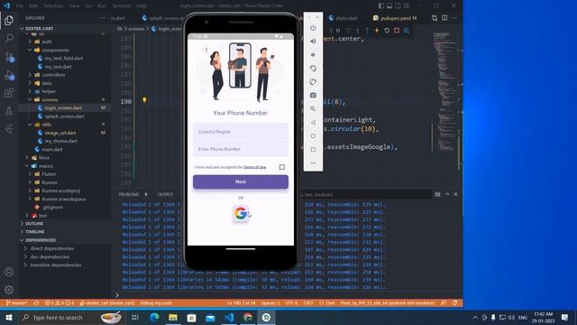Image resolution: width=577 pixels, height=325 pixels.
Task: Click the debug pause icon
Action: (x=338, y=31)
